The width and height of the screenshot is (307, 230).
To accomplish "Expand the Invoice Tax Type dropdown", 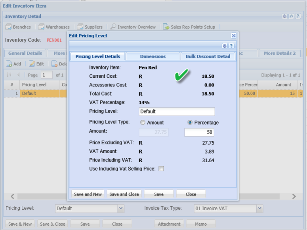I will click(259, 208).
